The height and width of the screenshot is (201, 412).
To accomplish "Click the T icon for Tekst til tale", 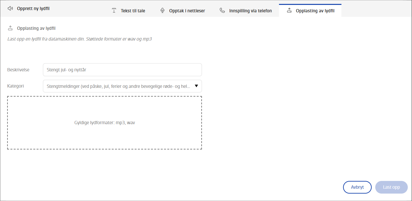I will pyautogui.click(x=114, y=11).
